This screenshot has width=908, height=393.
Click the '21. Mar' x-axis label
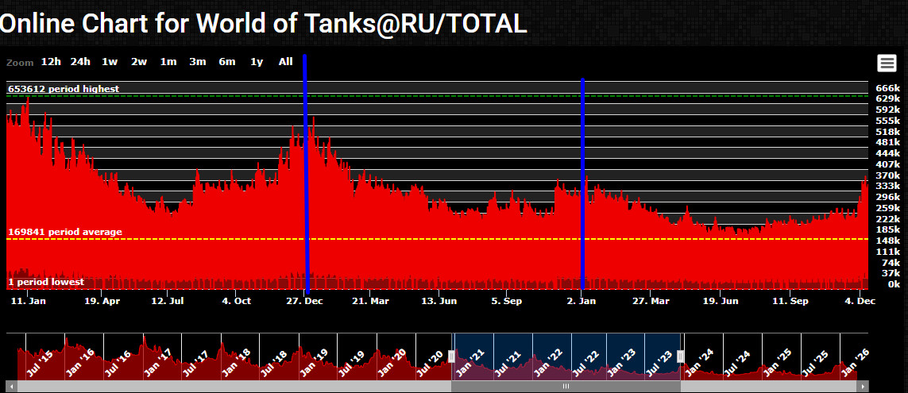(371, 301)
